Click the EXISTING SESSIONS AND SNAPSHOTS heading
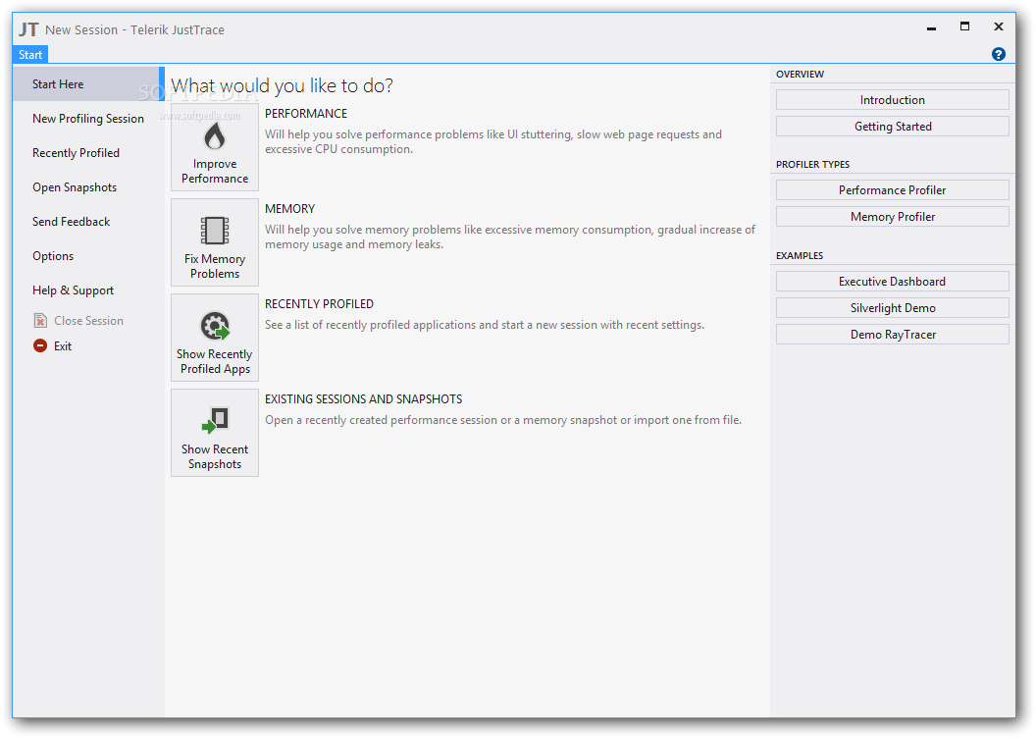The height and width of the screenshot is (738, 1036). pos(363,399)
